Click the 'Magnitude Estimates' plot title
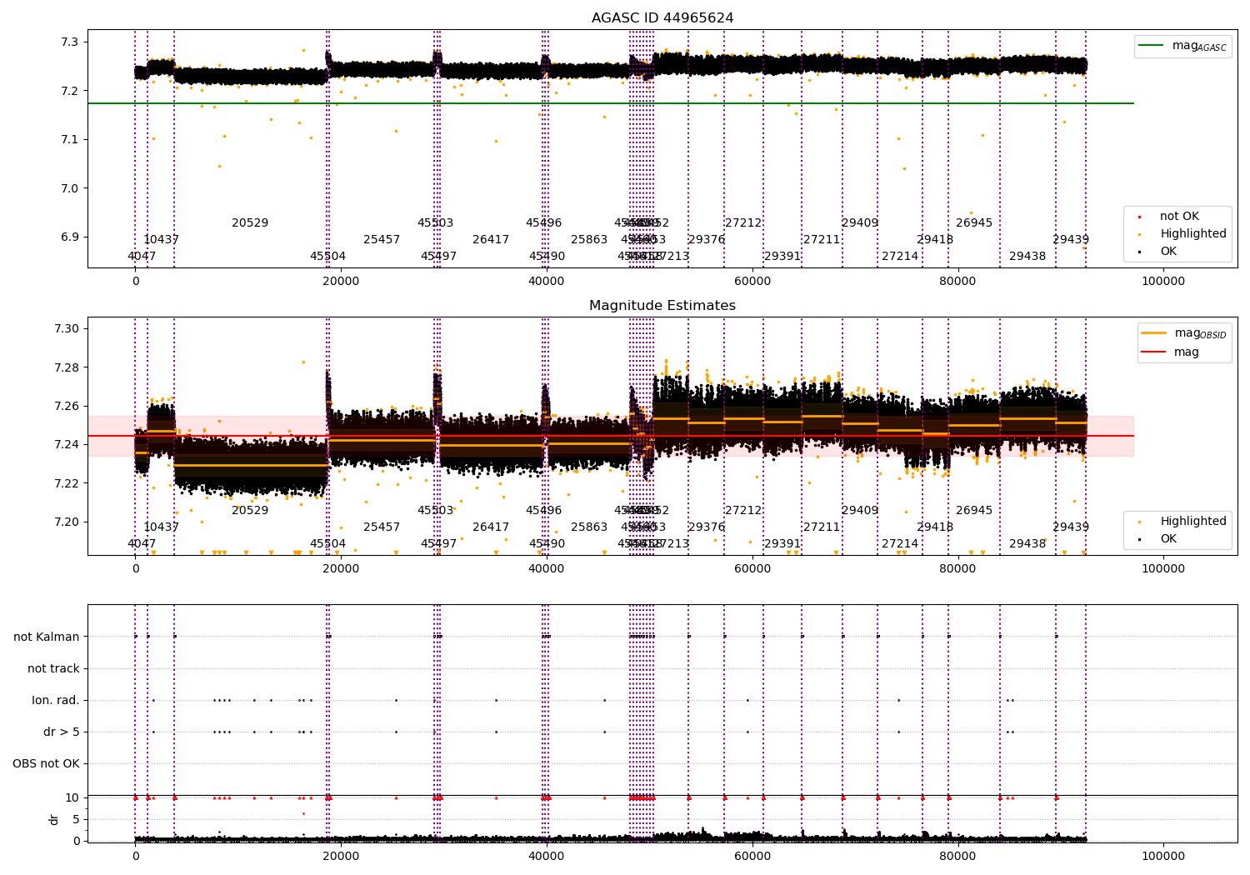The width and height of the screenshot is (1250, 875). pos(662,306)
